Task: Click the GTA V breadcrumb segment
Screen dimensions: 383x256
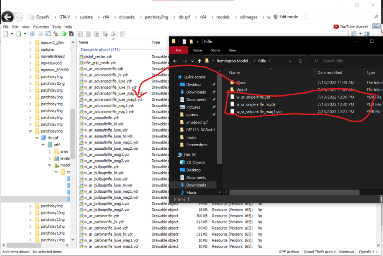Action: click(64, 17)
